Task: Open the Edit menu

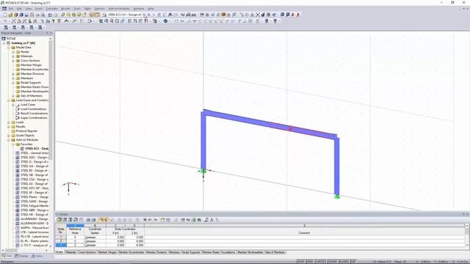Action: click(19, 9)
